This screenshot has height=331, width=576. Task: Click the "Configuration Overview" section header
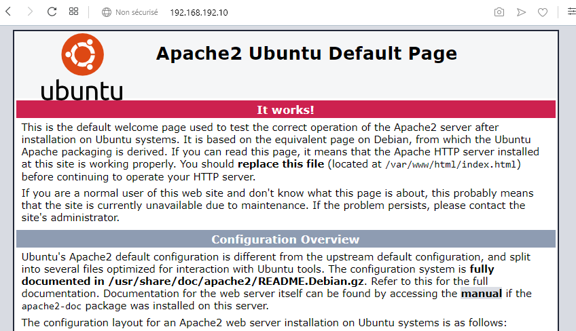tap(285, 239)
